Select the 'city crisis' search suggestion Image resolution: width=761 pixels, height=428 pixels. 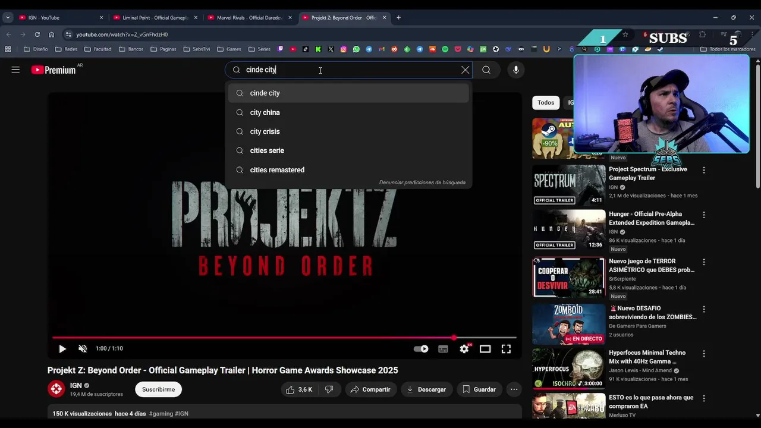pos(348,131)
